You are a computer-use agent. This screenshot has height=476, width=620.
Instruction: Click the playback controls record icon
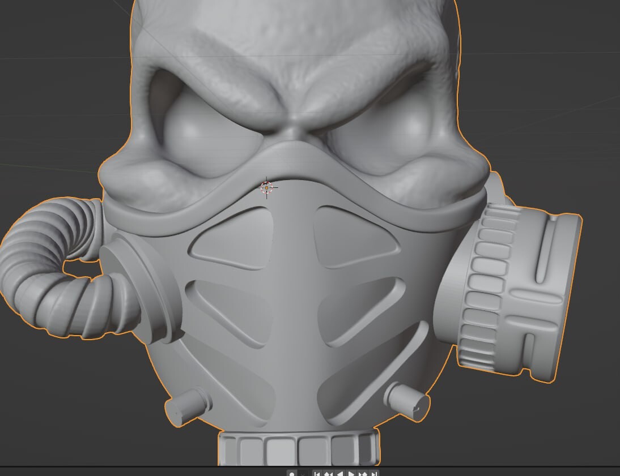point(292,473)
